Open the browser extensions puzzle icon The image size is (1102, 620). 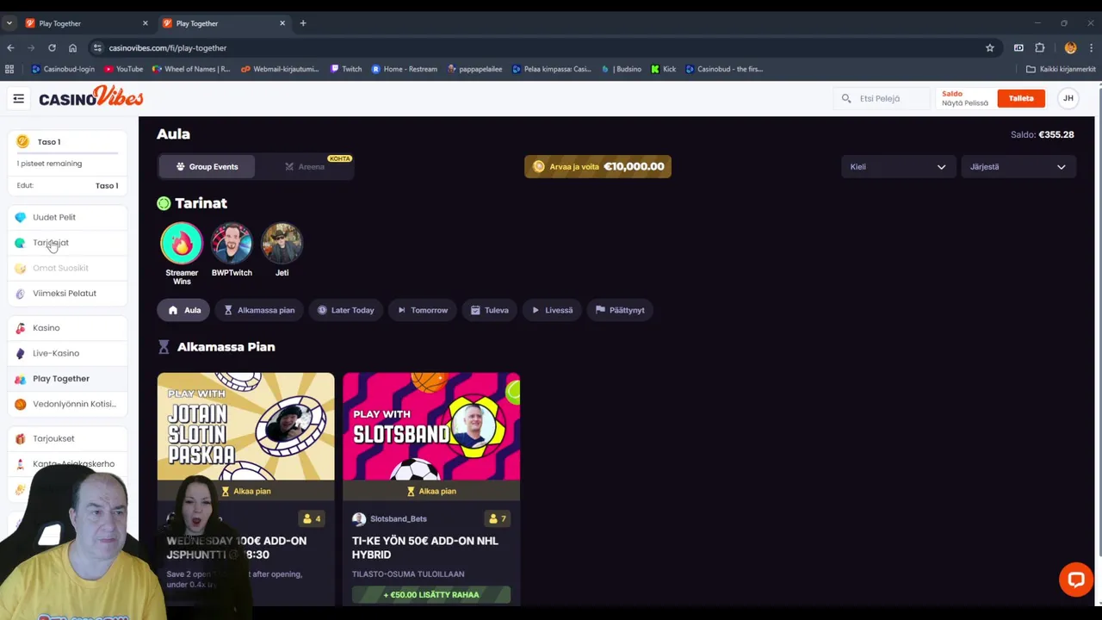1040,48
